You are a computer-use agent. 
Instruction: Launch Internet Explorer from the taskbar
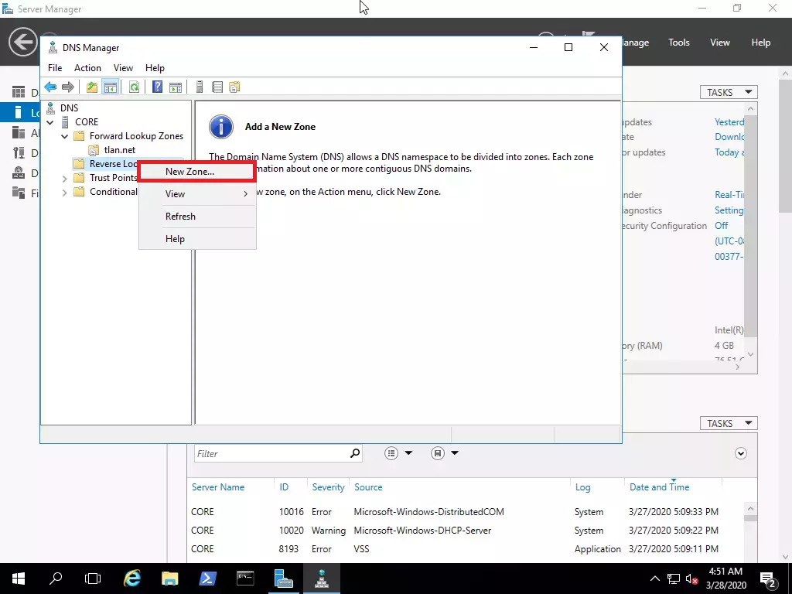pos(131,579)
